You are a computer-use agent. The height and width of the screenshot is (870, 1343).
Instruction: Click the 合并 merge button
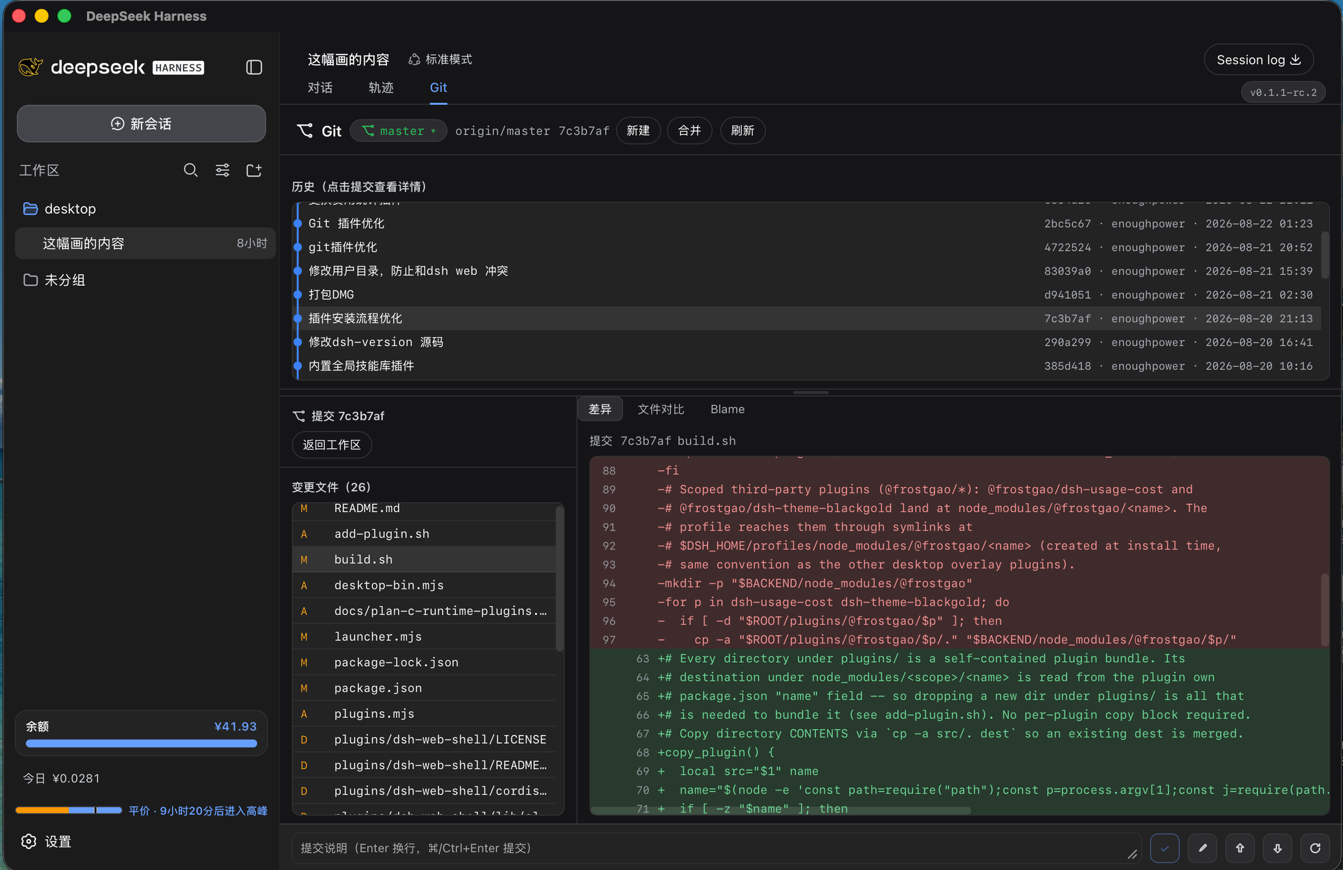point(689,130)
